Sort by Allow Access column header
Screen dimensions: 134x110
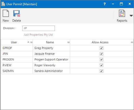tap(100, 42)
